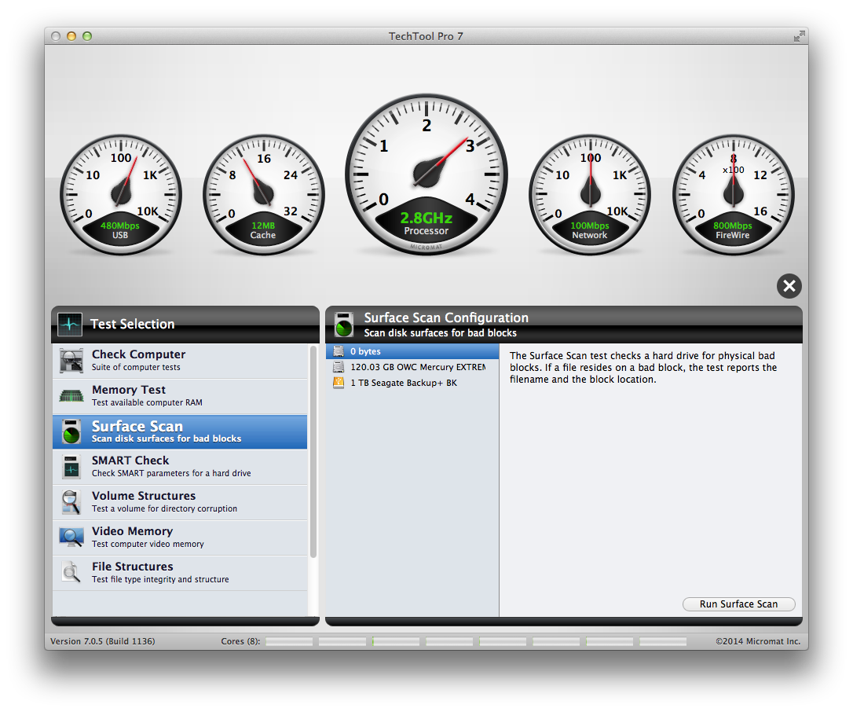The height and width of the screenshot is (712, 853).
Task: Click the Video Memory monitor icon
Action: [71, 538]
